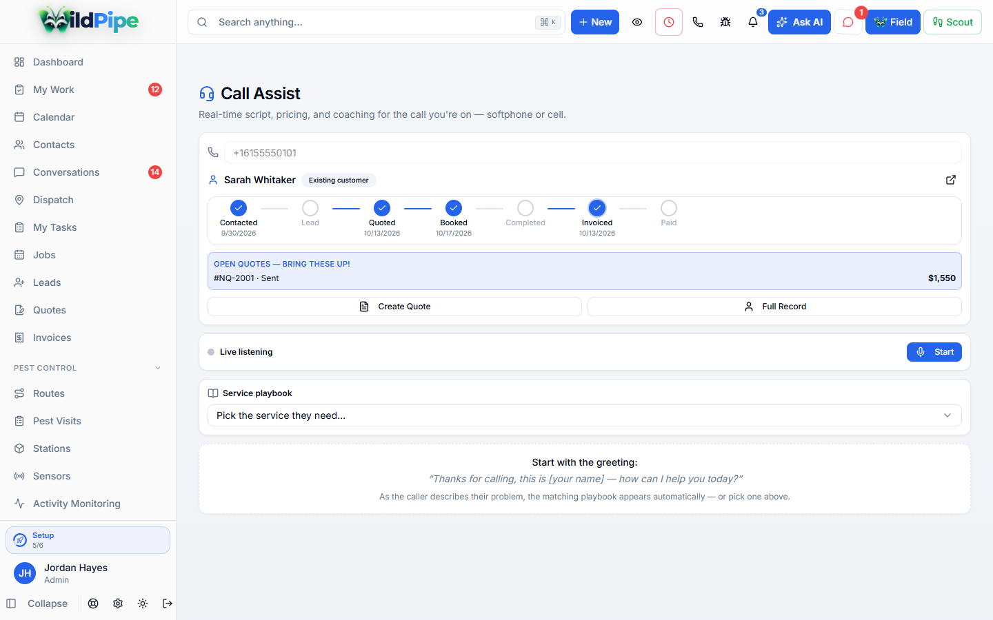993x620 pixels.
Task: Switch to Field mode
Action: 893,22
